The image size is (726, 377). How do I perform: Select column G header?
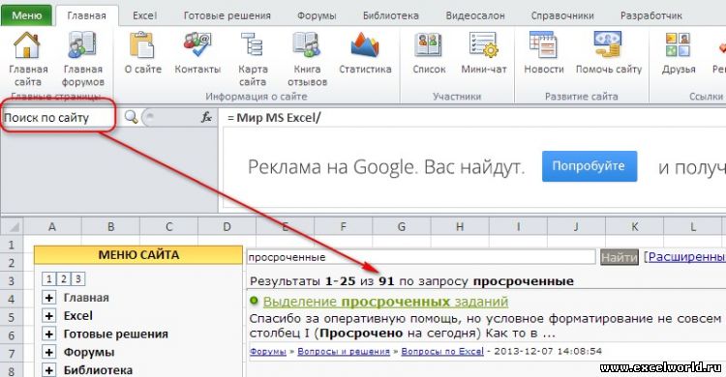(x=402, y=226)
